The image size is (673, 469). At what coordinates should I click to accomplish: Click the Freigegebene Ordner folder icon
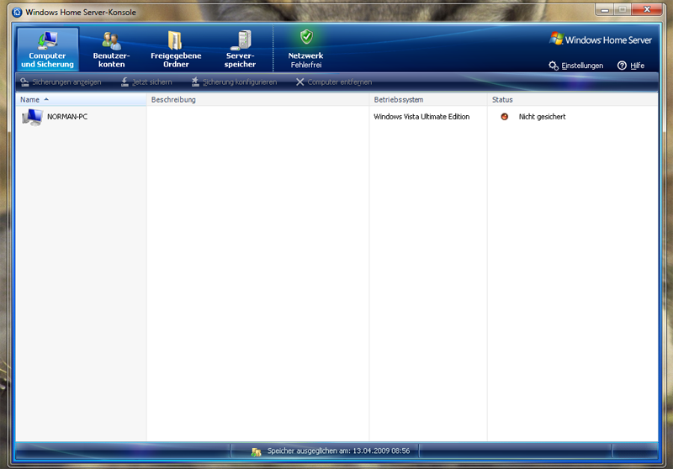pos(175,40)
